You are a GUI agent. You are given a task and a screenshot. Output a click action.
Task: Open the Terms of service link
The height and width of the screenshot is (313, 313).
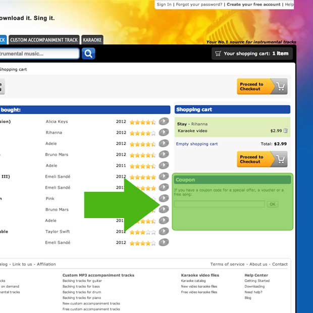pyautogui.click(x=227, y=264)
